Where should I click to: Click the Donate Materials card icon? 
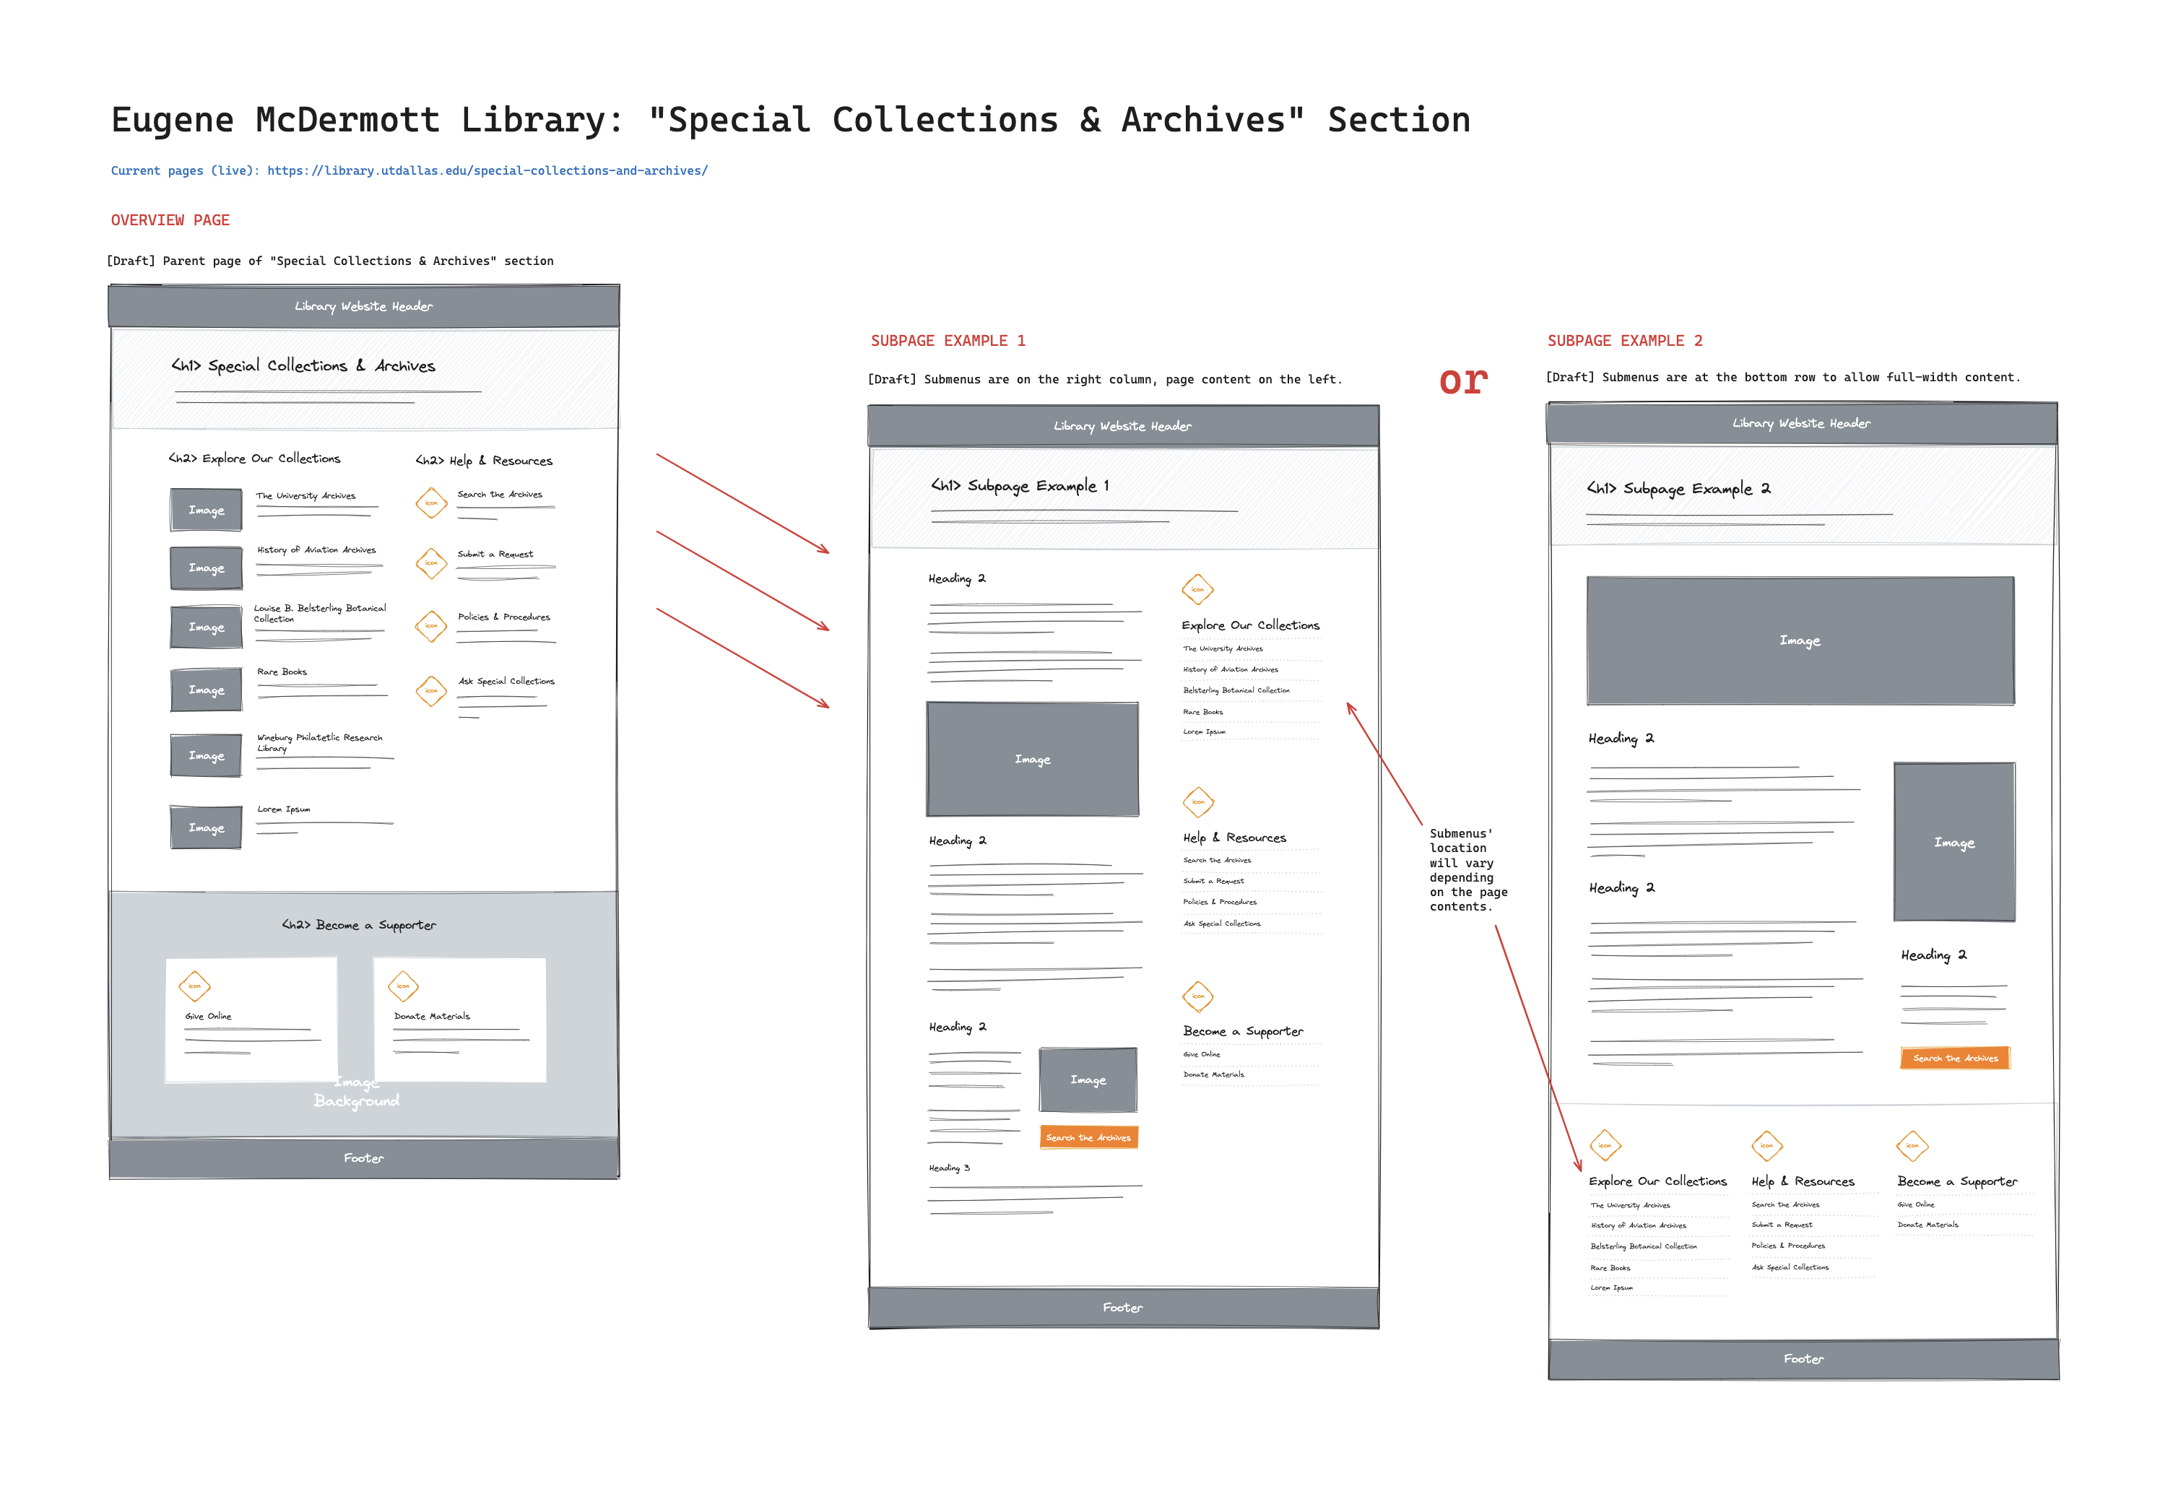tap(403, 986)
